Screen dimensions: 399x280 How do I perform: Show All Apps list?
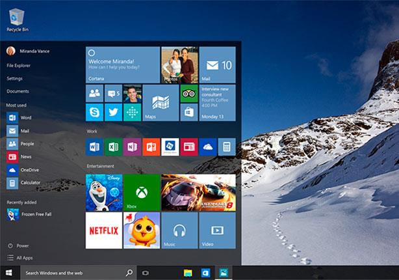pyautogui.click(x=20, y=258)
